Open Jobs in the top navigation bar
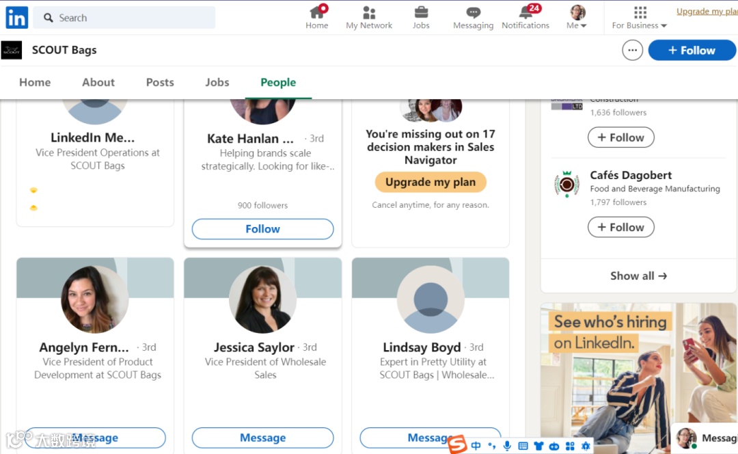This screenshot has height=454, width=738. [x=421, y=17]
